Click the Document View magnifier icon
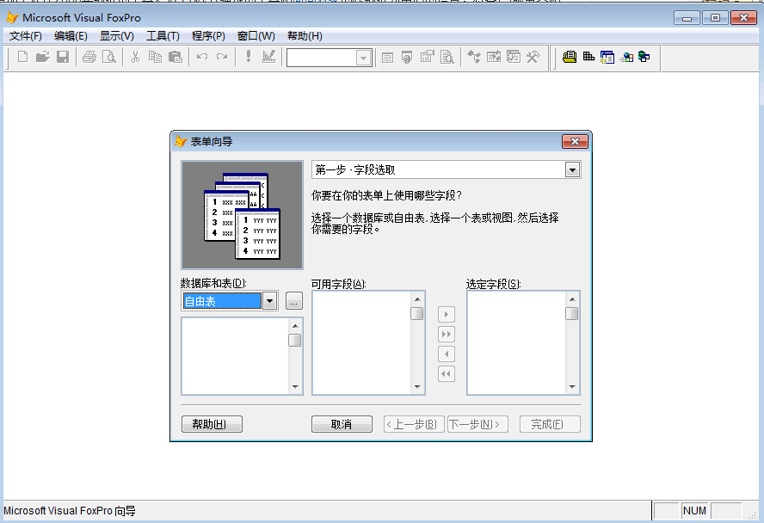The image size is (764, 523). pos(447,58)
